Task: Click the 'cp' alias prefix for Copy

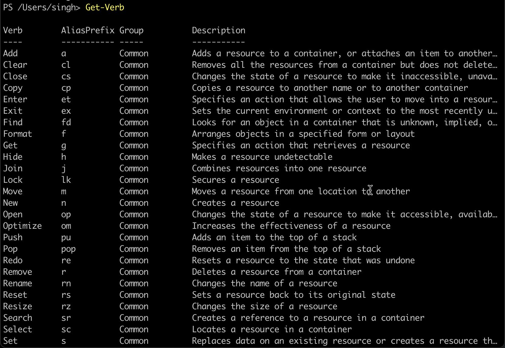Action: (x=66, y=88)
